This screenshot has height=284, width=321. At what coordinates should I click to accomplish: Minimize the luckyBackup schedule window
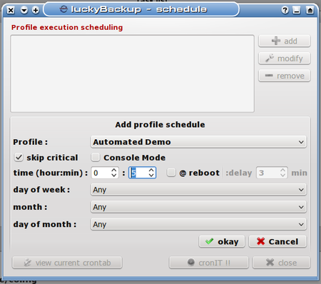pos(296,10)
